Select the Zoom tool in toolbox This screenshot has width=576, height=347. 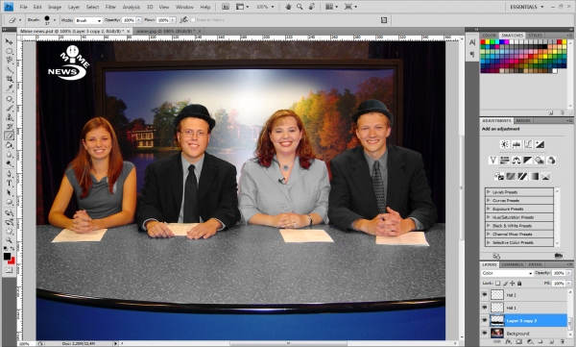[9, 240]
